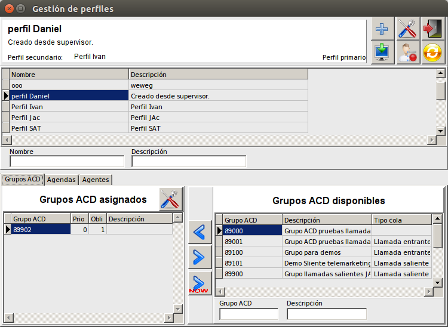
Task: Close the Gestión de perfiles window
Action: pyautogui.click(x=9, y=8)
